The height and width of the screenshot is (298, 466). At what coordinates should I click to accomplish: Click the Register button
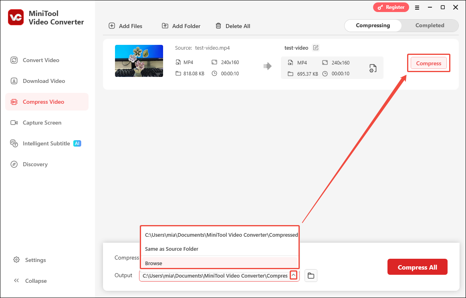pyautogui.click(x=391, y=7)
